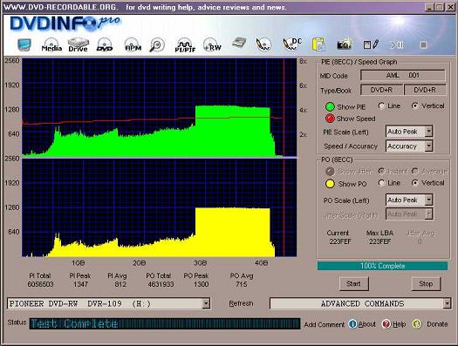Select the PI/PIF scan icon

185,45
